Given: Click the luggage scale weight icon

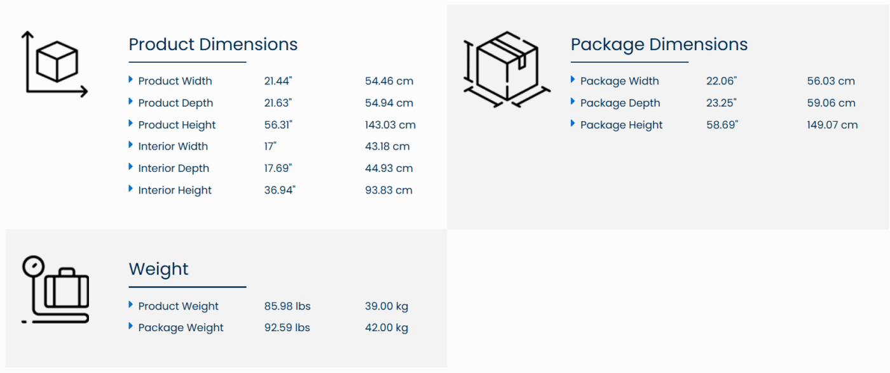Looking at the screenshot, I should (x=55, y=289).
